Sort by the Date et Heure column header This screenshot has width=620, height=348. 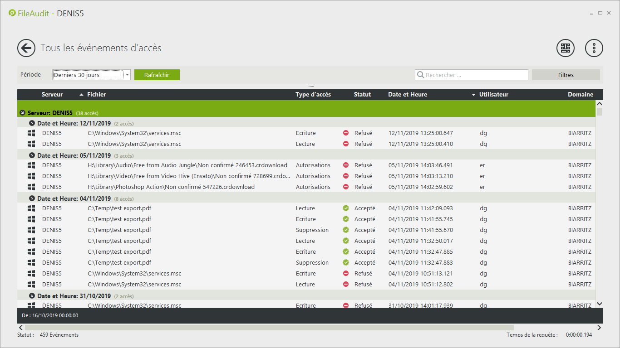click(x=407, y=95)
